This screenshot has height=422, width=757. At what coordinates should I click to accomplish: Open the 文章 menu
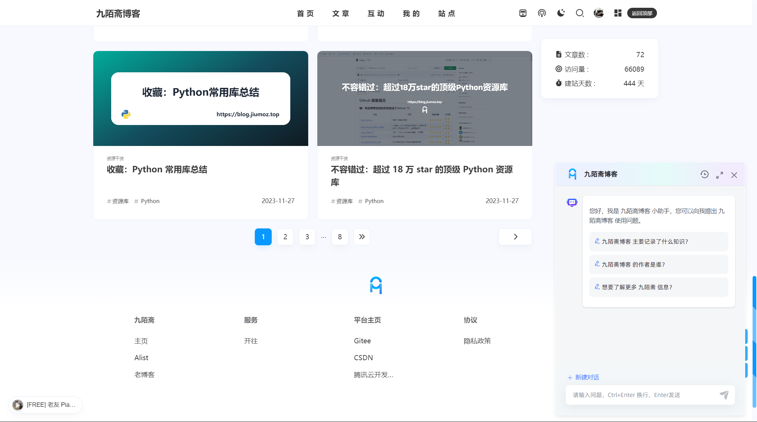341,14
